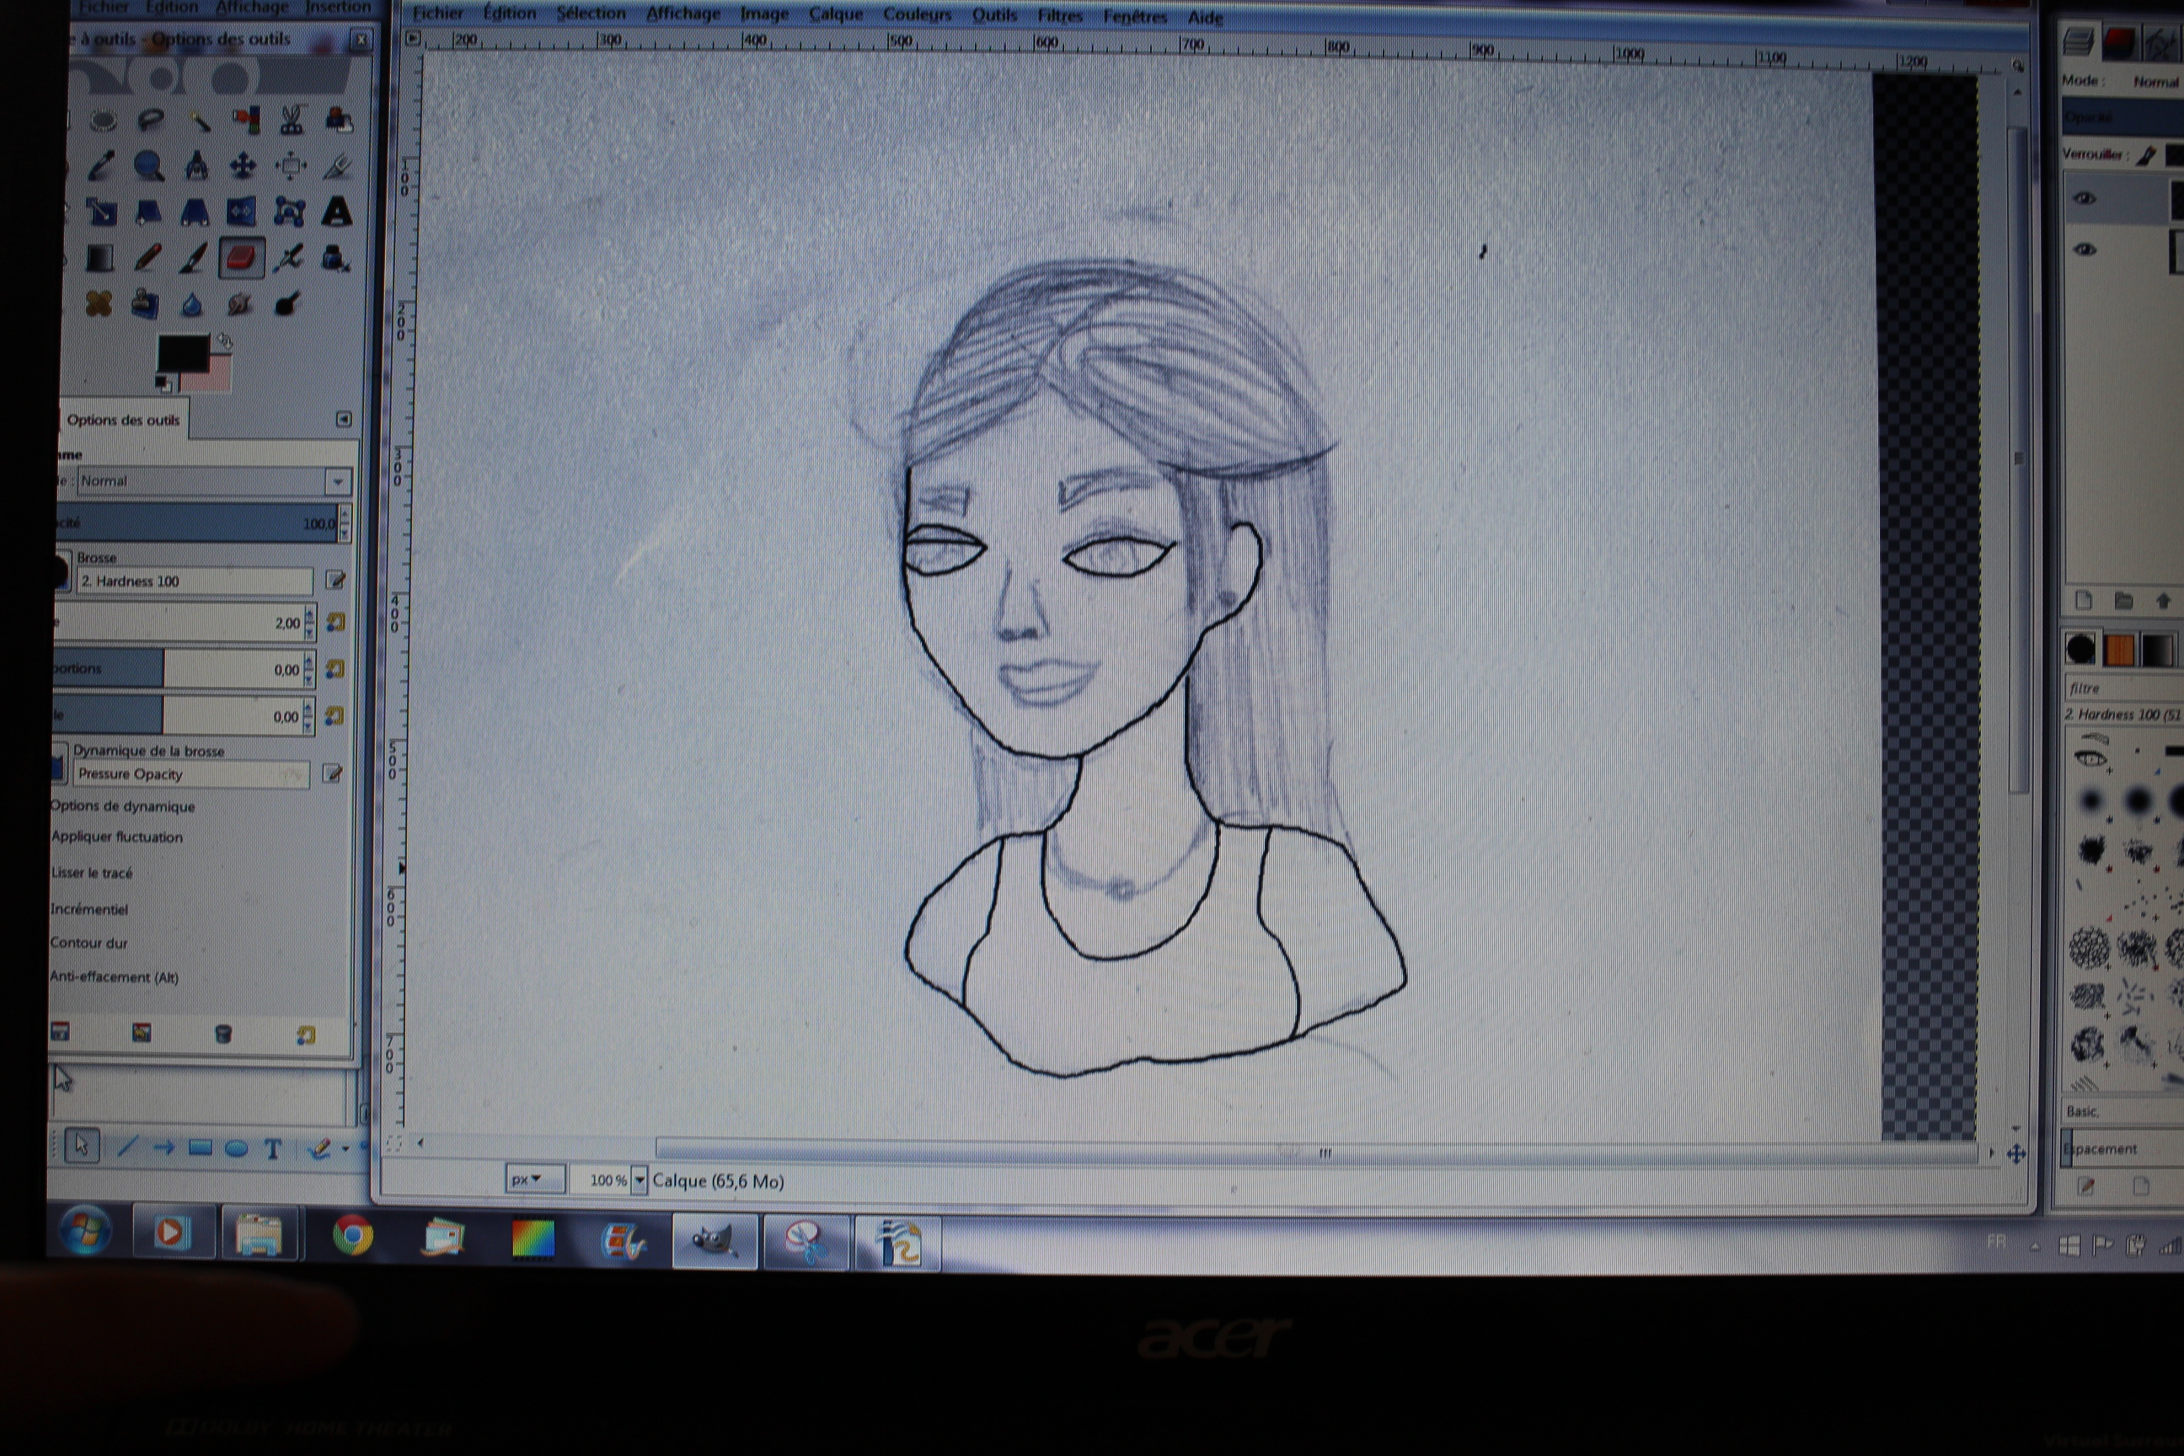The image size is (2184, 1456).
Task: Choose the Fuzzy Select magic wand
Action: pyautogui.click(x=199, y=120)
